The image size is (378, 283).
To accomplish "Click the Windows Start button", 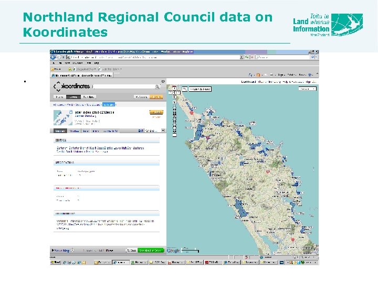I will point(56,263).
